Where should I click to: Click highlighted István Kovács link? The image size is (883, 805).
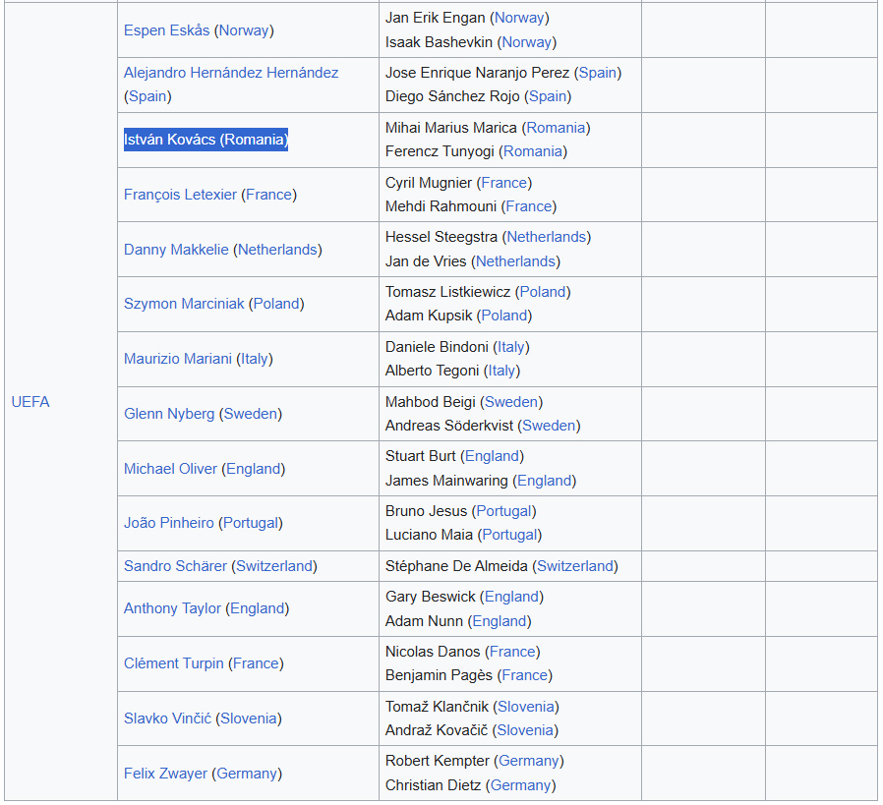169,140
